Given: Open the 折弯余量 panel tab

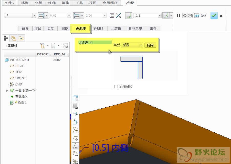Looking at the screenshot, I should pyautogui.click(x=135, y=28).
